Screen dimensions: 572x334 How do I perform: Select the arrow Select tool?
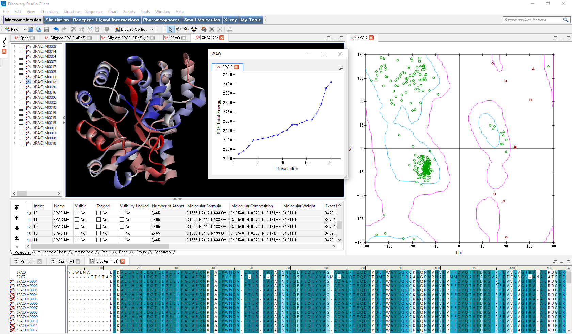point(170,29)
